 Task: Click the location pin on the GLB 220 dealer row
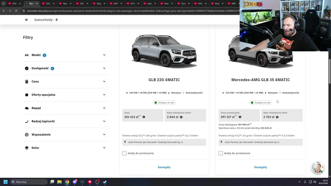click(x=125, y=142)
